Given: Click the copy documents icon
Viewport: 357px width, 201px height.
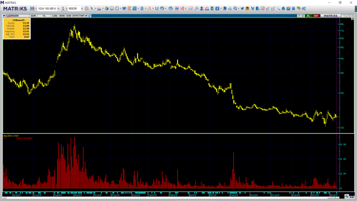Looking at the screenshot, I should (225, 8).
